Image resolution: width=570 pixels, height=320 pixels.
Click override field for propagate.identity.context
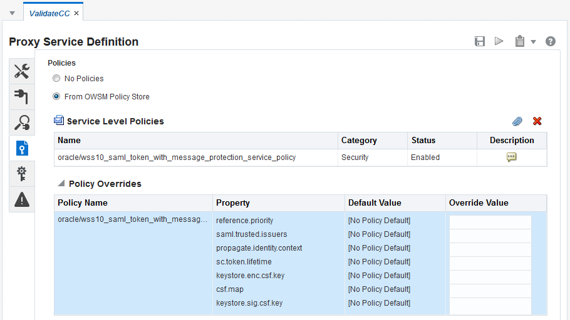(x=490, y=249)
